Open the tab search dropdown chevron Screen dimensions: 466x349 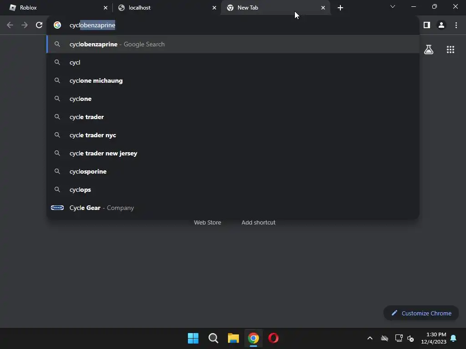coord(393,6)
